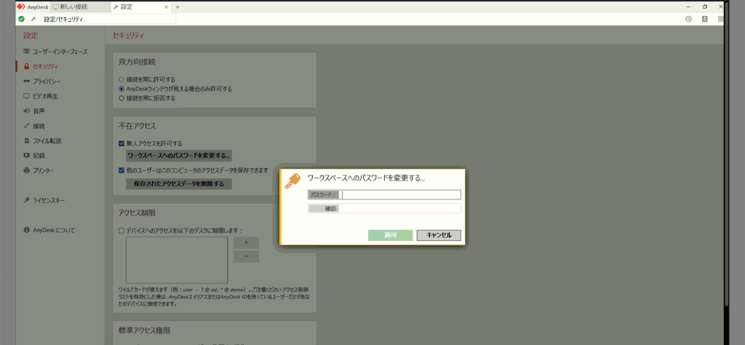Screen dimensions: 745x345
Task: Open a new tab with plus button
Action: tap(178, 7)
